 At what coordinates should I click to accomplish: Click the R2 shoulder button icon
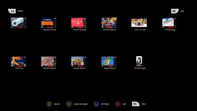175,11
